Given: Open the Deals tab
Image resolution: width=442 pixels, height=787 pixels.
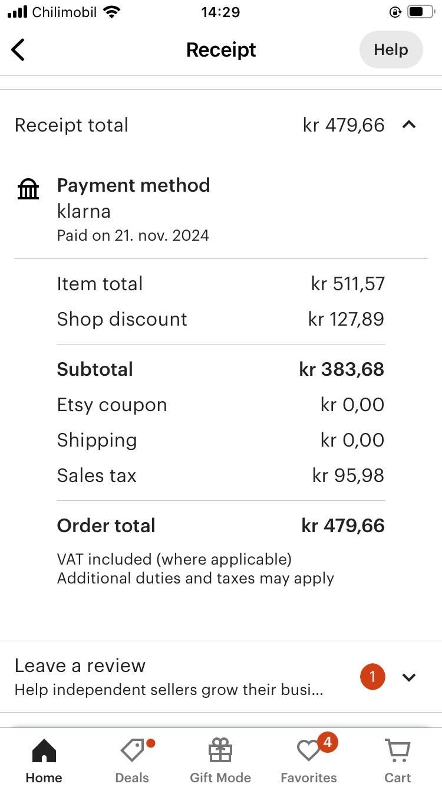Looking at the screenshot, I should click(x=132, y=761).
